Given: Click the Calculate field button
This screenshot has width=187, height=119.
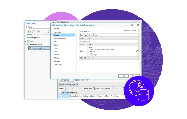Looking at the screenshot, I should (x=77, y=88).
